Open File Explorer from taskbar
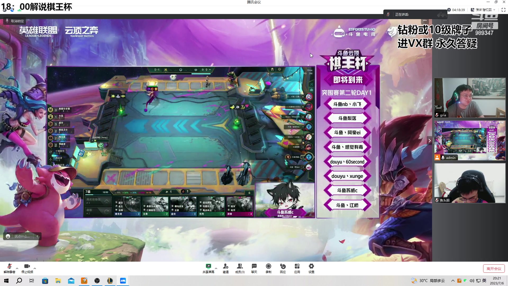The image size is (508, 286). click(58, 281)
